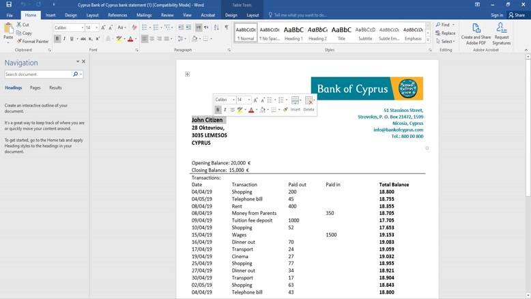Click the Clear All Formatting icon
531x299 pixels.
134,28
